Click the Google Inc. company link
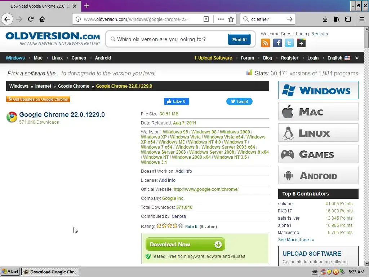 (x=173, y=198)
